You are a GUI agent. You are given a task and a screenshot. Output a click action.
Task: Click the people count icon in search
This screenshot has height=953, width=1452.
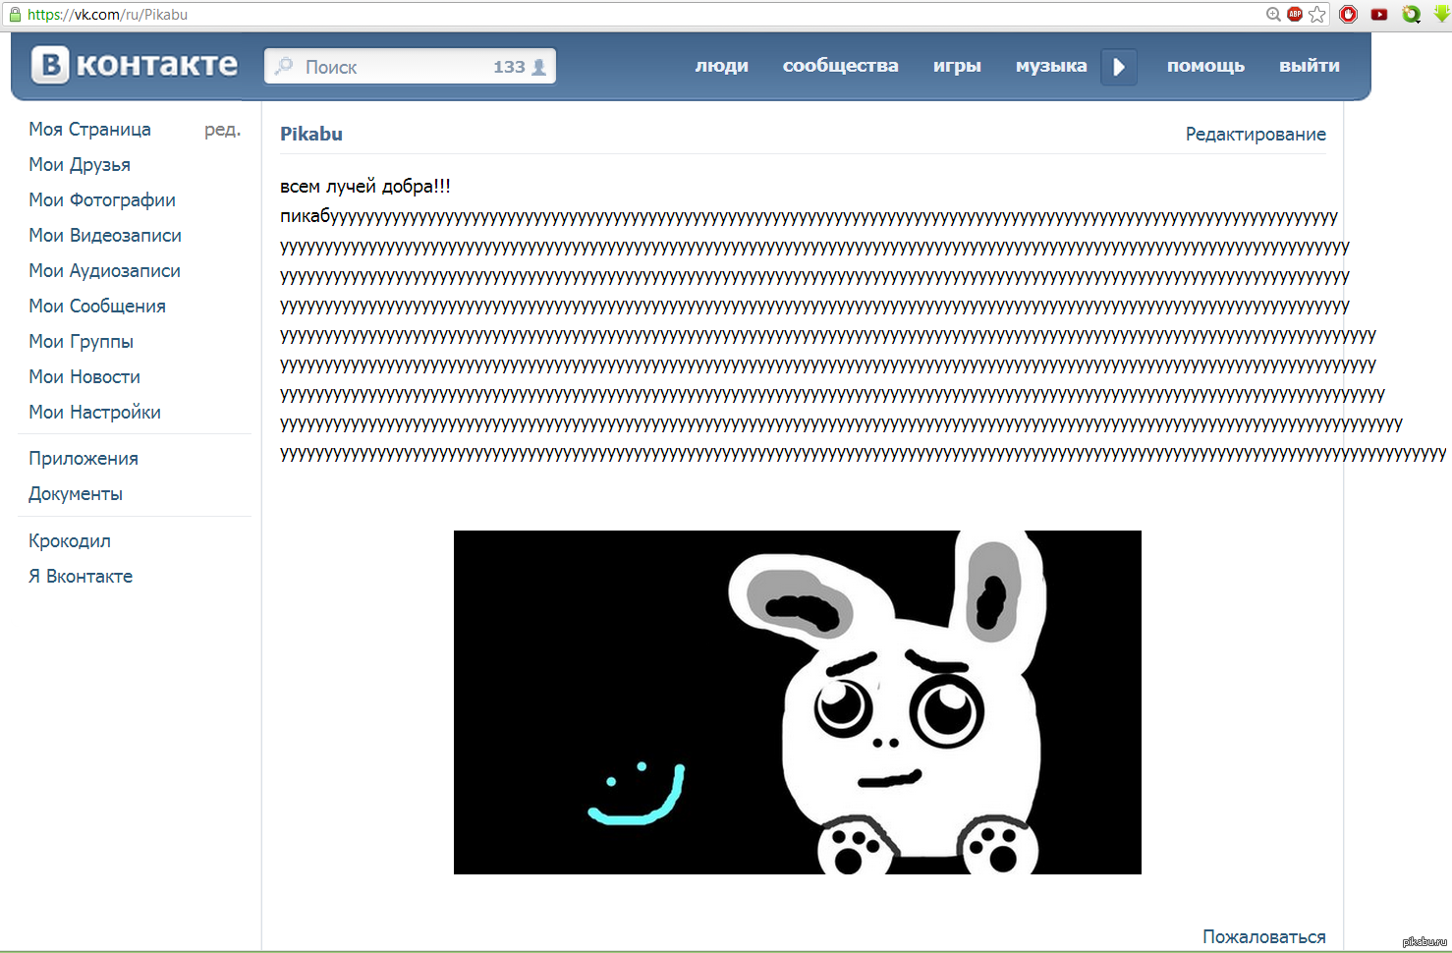point(538,67)
